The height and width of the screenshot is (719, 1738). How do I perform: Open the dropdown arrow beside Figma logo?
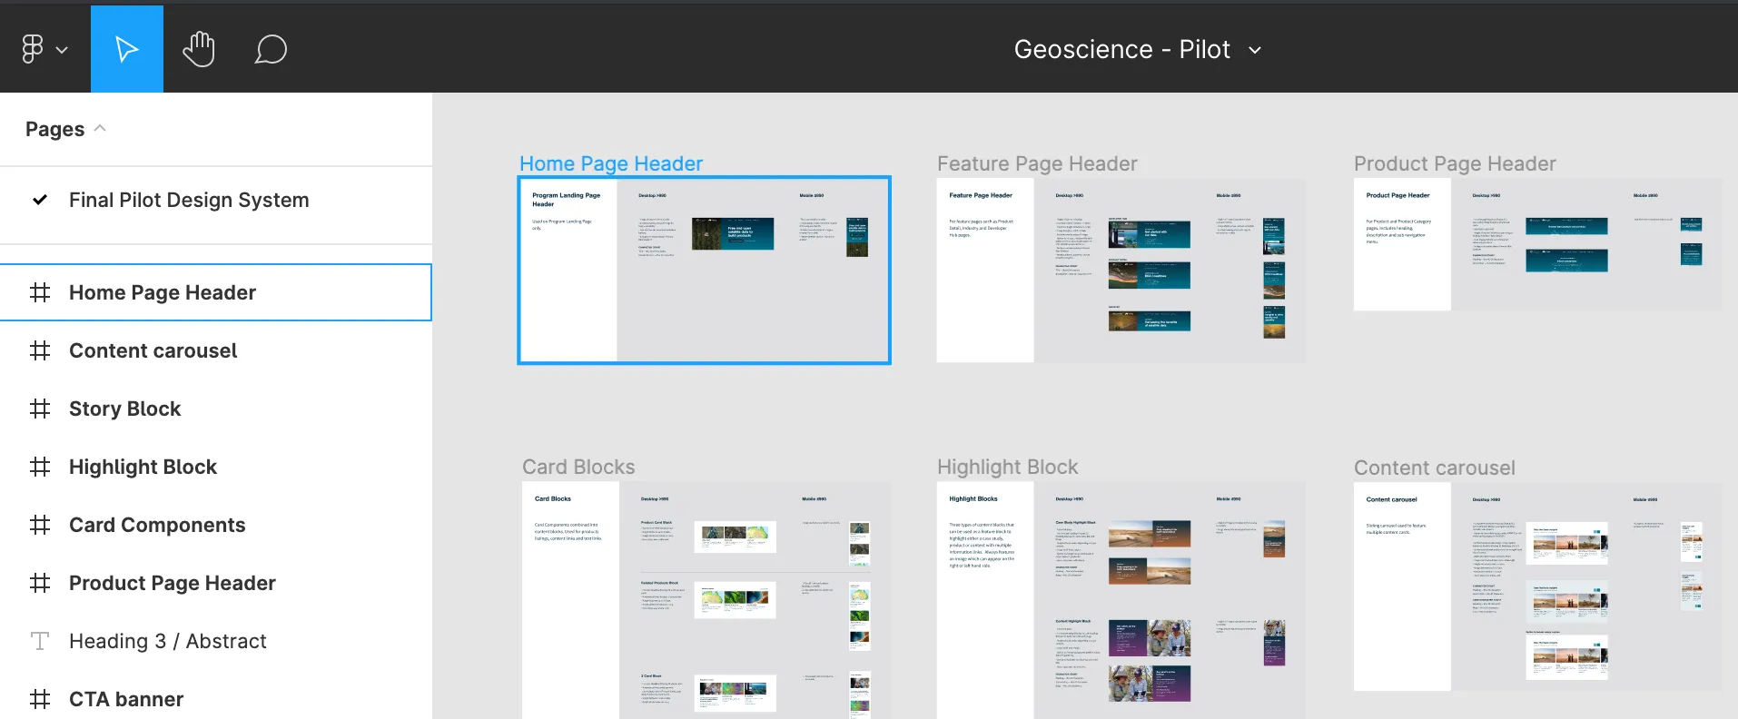(x=62, y=50)
